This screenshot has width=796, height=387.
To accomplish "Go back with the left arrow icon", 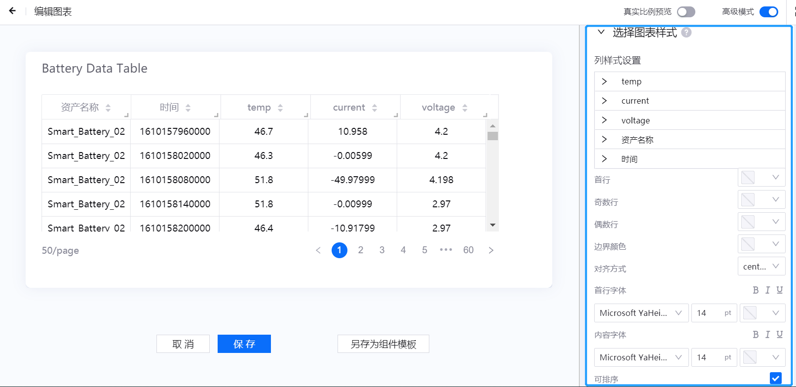I will [x=12, y=10].
